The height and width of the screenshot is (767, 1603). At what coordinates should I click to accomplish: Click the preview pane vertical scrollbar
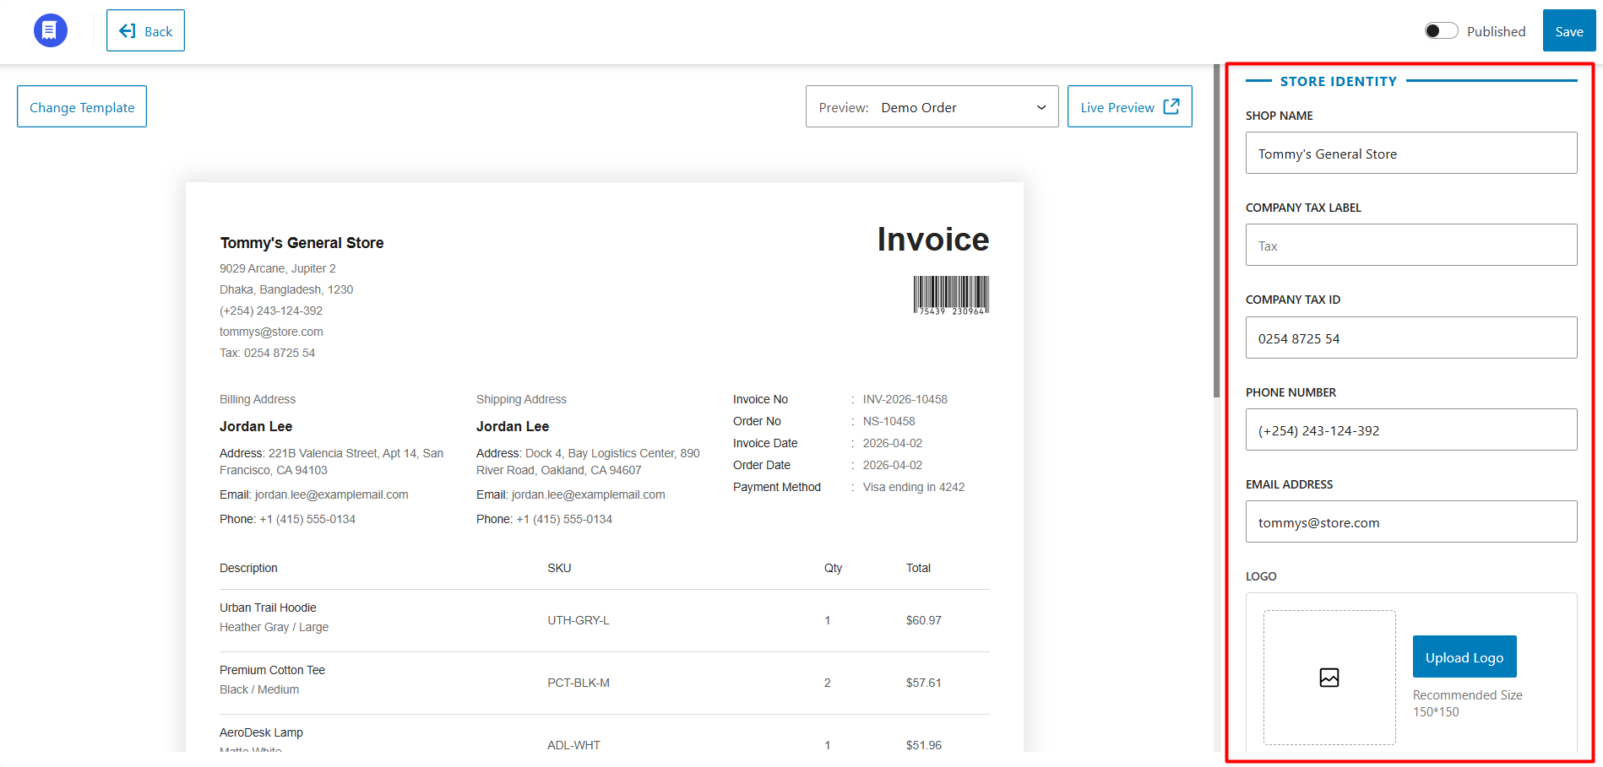pos(1216,230)
